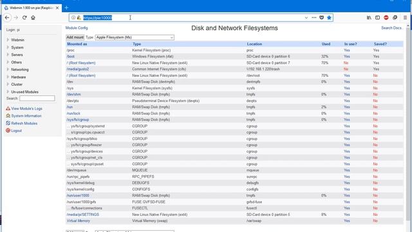Viewport: 412px width, 232px height.
Task: Open the filesystem Type dropdown
Action: [x=135, y=37]
